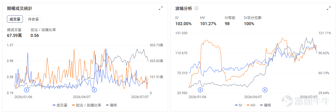Click the 2026/04/07 date in volume chart
336x112 pixels.
coord(82,97)
